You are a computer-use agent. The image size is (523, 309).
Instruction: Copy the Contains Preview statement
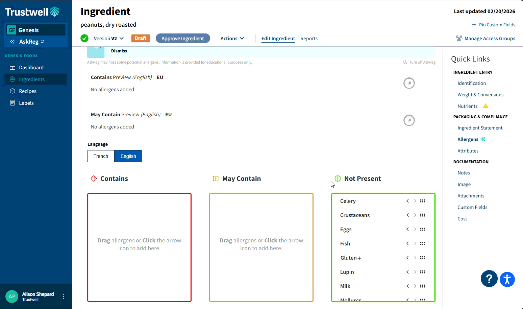[x=409, y=83]
